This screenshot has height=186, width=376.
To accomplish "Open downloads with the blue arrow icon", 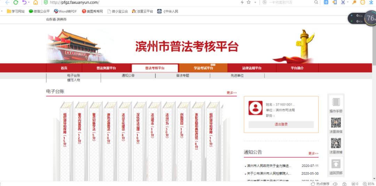I will tap(371, 2).
